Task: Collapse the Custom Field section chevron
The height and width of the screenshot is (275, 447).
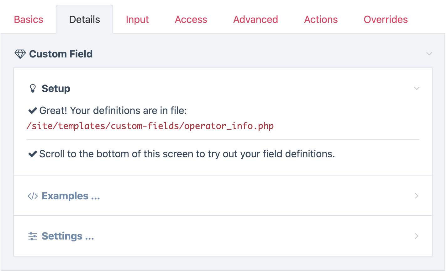Action: 429,54
